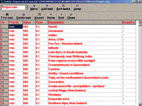The image size is (142, 106).
Task: Click the Add task plus icon
Action: point(47,6)
